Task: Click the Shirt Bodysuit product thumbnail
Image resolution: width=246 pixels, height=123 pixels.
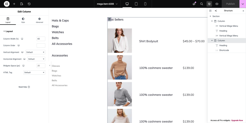Action: click(x=120, y=41)
